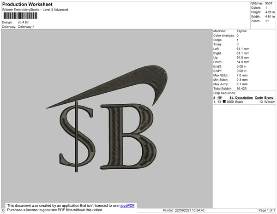Click the novaPDF link
277x214 pixels.
click(127, 206)
